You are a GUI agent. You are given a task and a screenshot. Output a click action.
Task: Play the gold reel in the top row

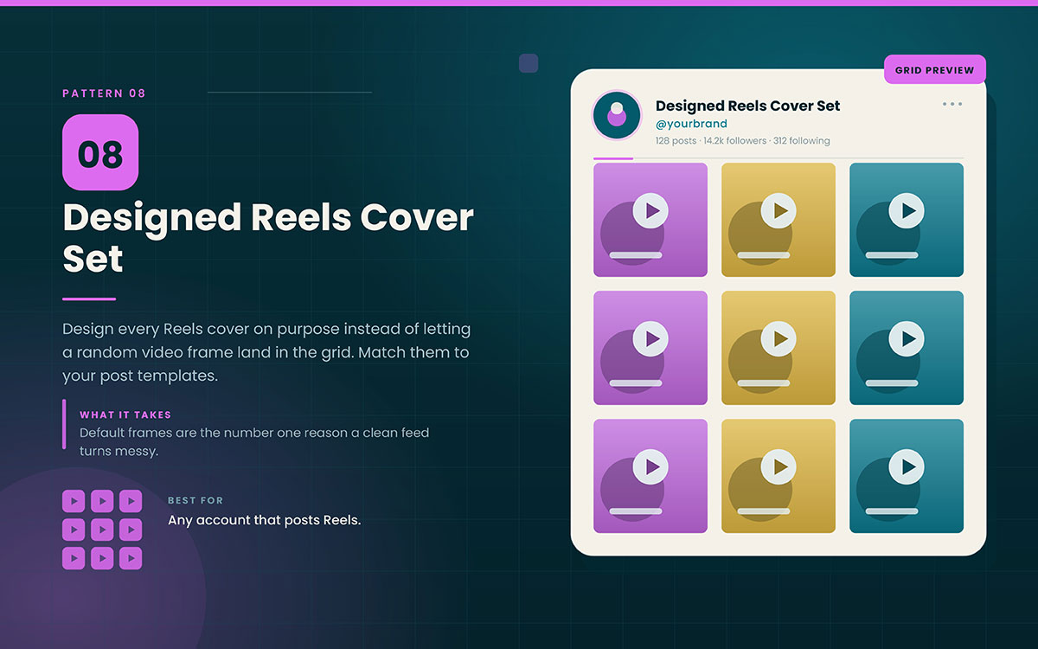pyautogui.click(x=778, y=220)
